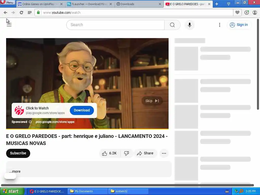Click the green system tray icon

point(236,191)
